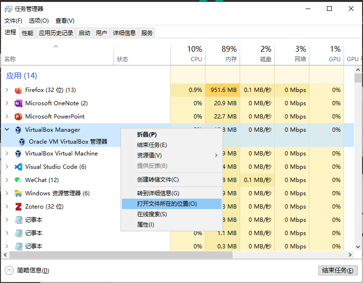This screenshot has width=363, height=283.
Task: Sort by the 状态 column header
Action: 142,55
